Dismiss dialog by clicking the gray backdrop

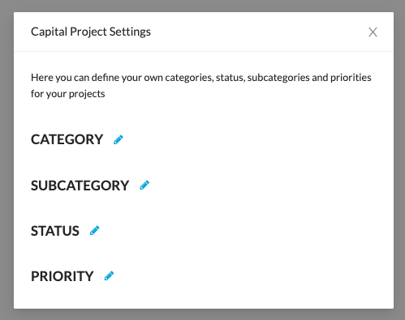(x=6, y=162)
